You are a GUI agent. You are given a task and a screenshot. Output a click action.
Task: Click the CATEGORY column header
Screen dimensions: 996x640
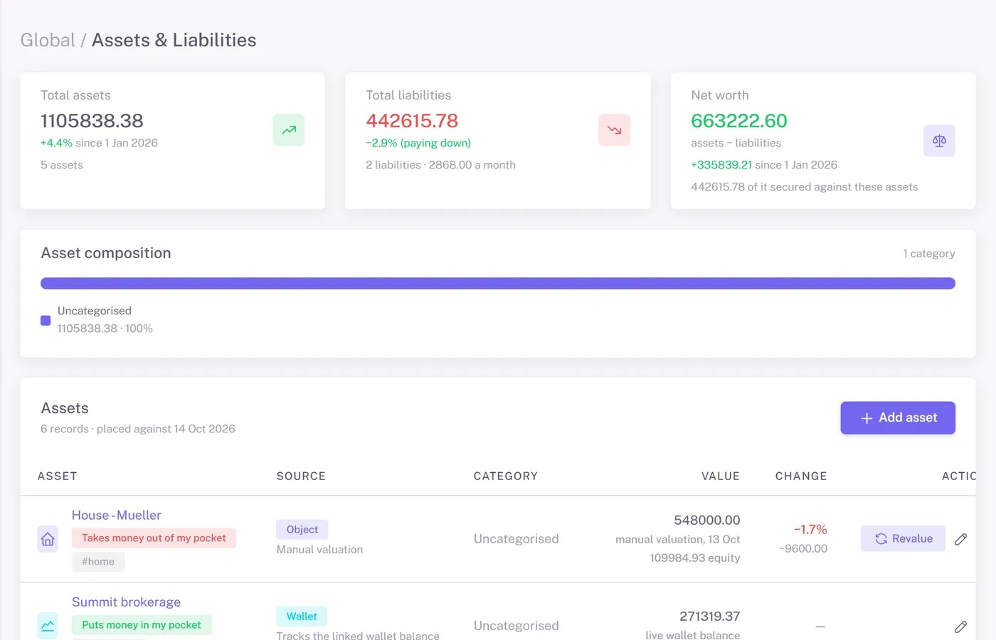click(x=506, y=476)
